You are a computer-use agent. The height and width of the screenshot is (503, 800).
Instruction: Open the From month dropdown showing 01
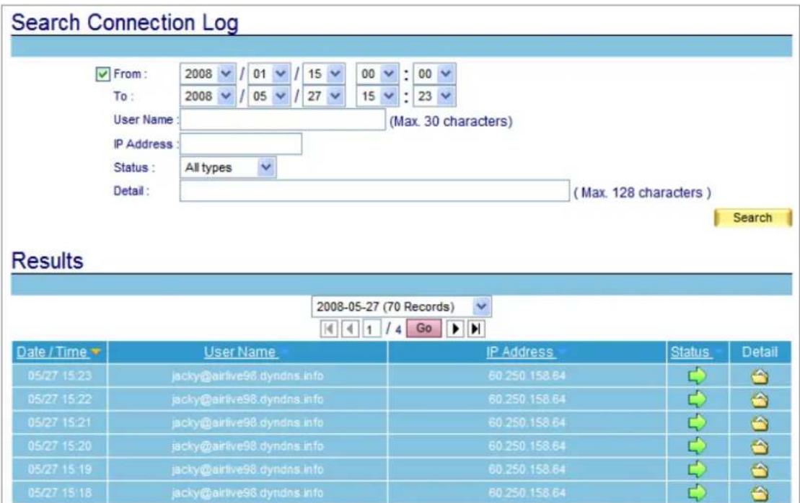point(269,74)
